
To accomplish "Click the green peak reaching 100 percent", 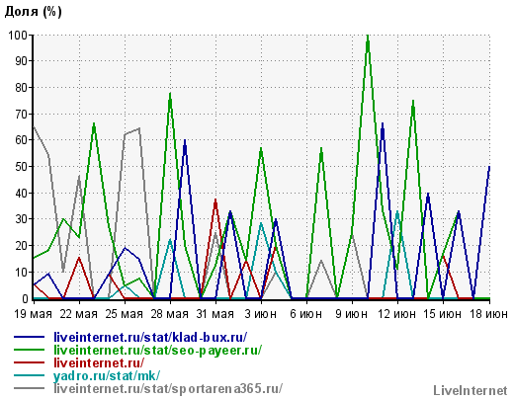I will pos(368,37).
